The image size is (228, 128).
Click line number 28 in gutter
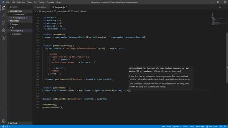pyautogui.click(x=37, y=46)
